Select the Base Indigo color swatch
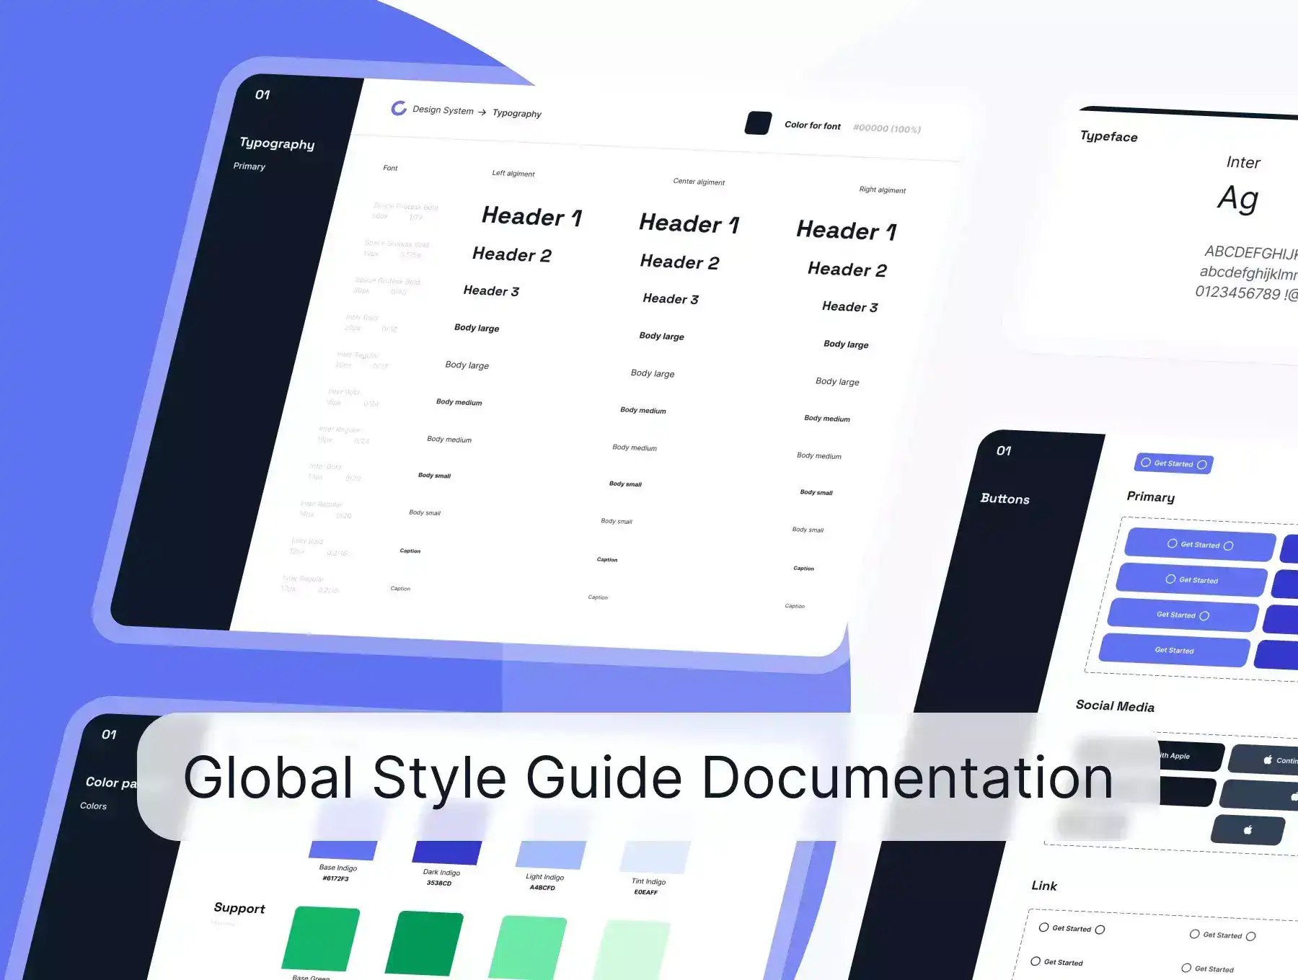Screen dimensions: 1298x980 click(x=343, y=850)
